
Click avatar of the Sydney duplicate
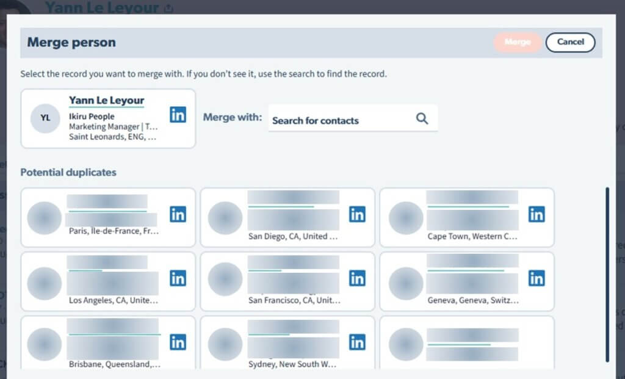(225, 345)
